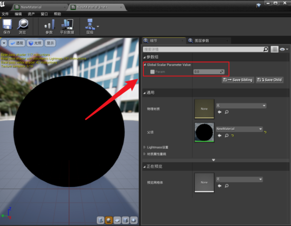Open the Edit (编辑) menu
The width and height of the screenshot is (291, 226).
[18, 14]
